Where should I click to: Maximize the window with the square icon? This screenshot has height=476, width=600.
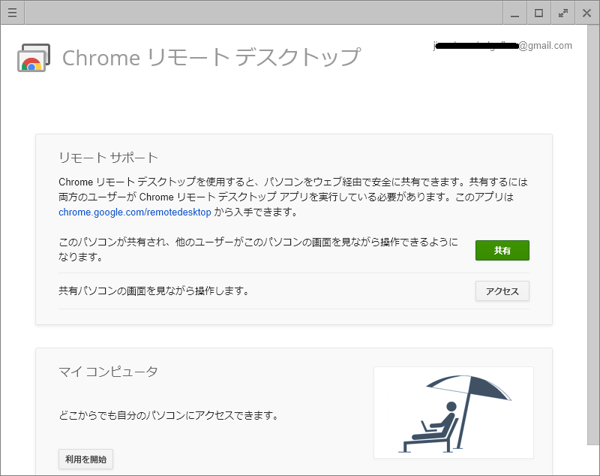[538, 13]
